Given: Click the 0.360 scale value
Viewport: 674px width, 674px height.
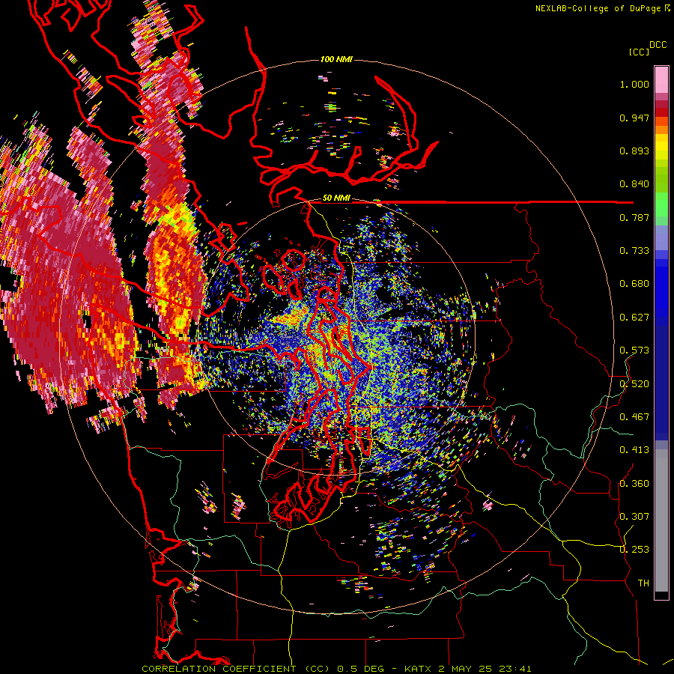Looking at the screenshot, I should 634,484.
